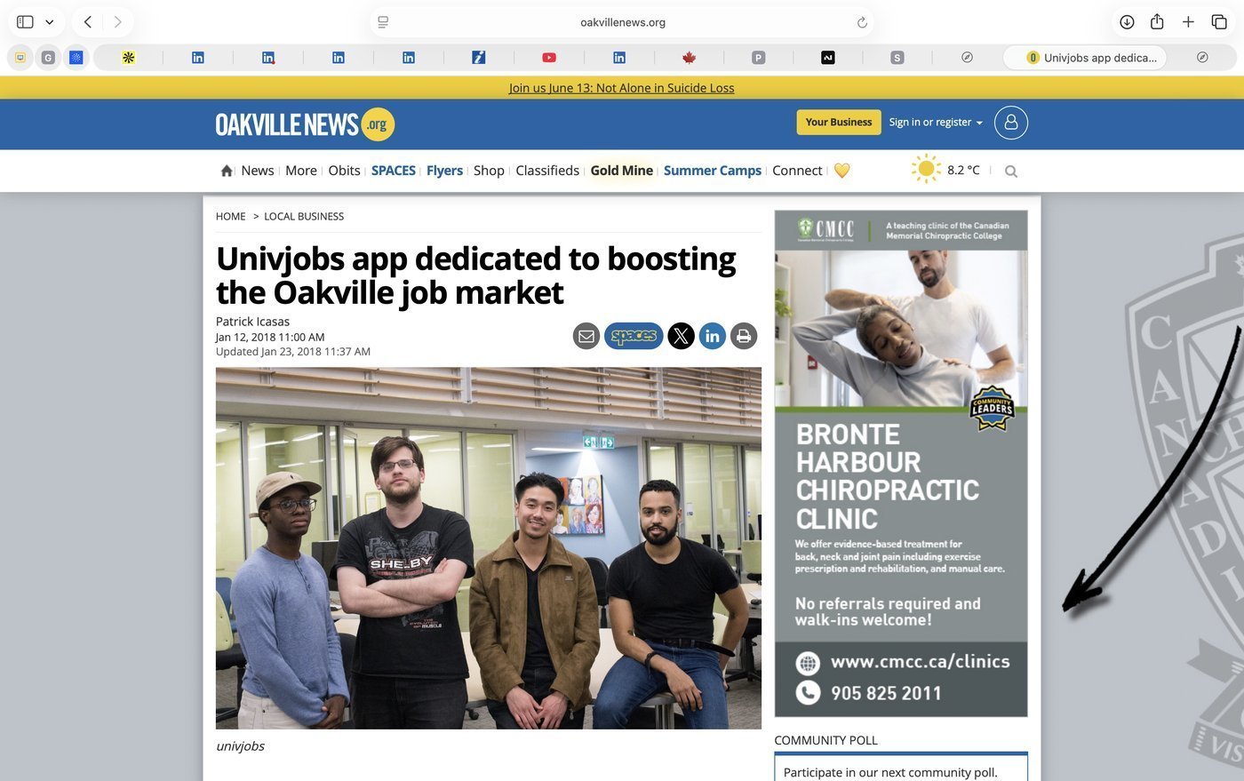Open the tab group dropdown chevron

(50, 22)
